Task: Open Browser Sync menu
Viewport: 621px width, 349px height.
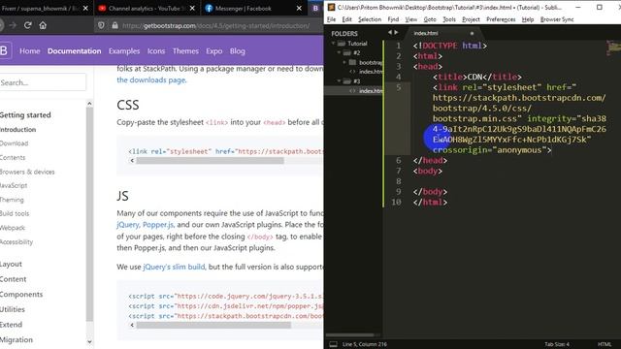Action: 557,19
